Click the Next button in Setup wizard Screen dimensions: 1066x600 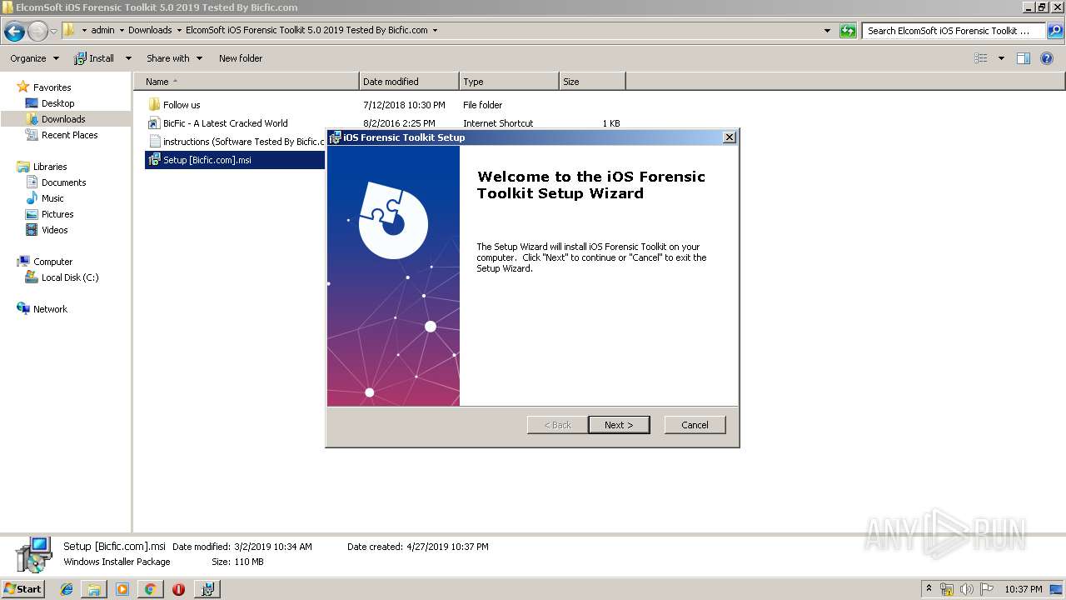tap(619, 425)
